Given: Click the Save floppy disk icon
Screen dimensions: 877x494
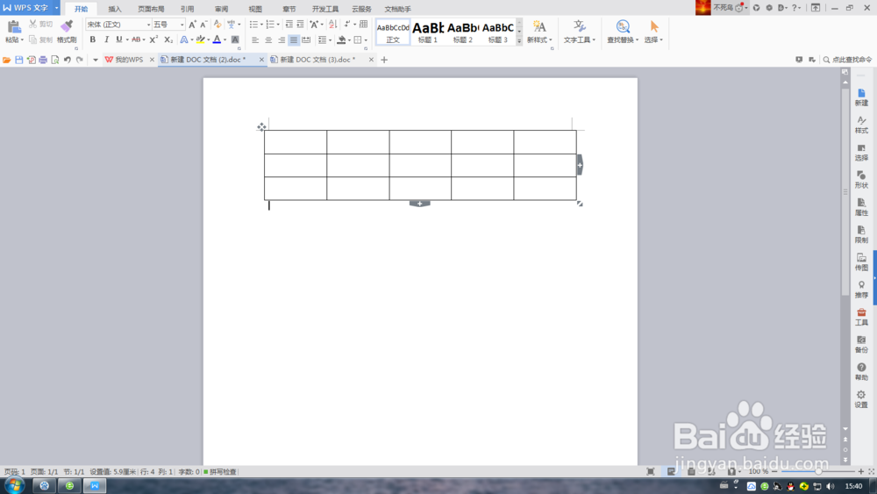Looking at the screenshot, I should (x=19, y=60).
